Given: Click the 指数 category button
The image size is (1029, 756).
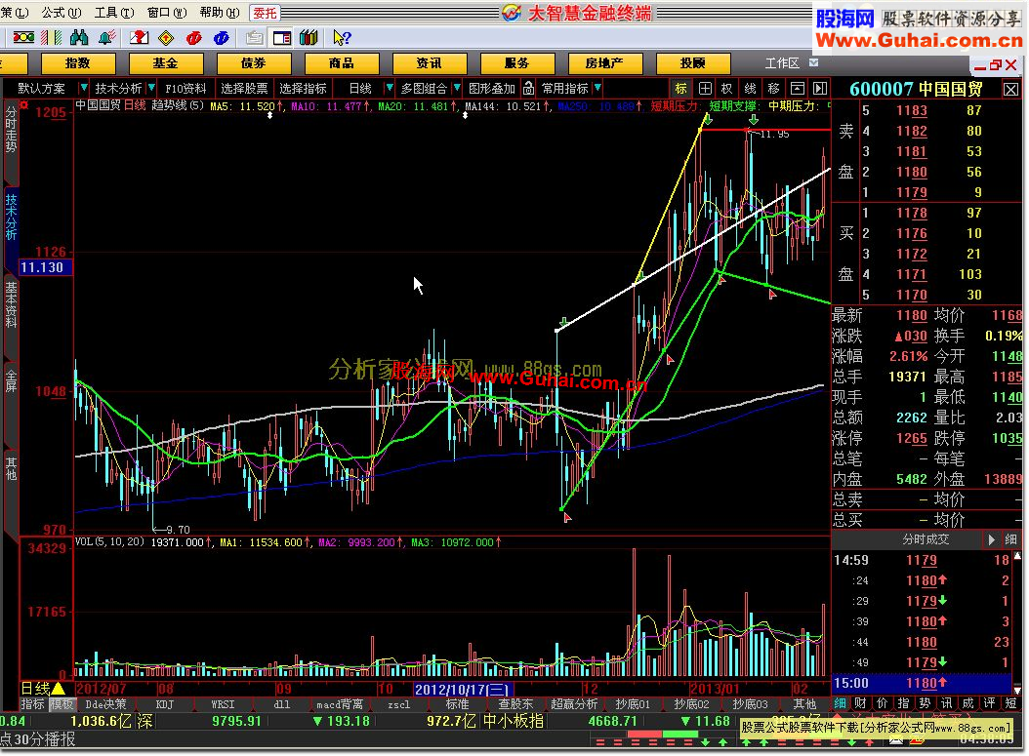Looking at the screenshot, I should 78,63.
